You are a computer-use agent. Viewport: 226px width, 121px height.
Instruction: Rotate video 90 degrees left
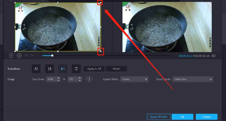(x=36, y=69)
